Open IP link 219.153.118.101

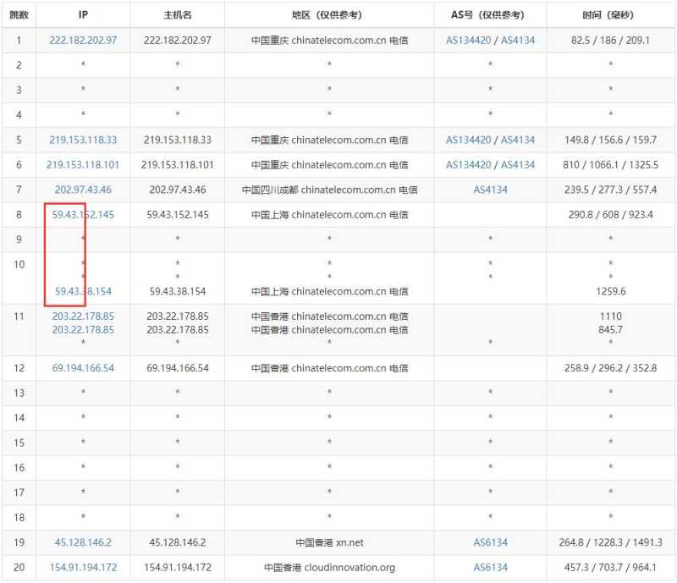tap(82, 164)
